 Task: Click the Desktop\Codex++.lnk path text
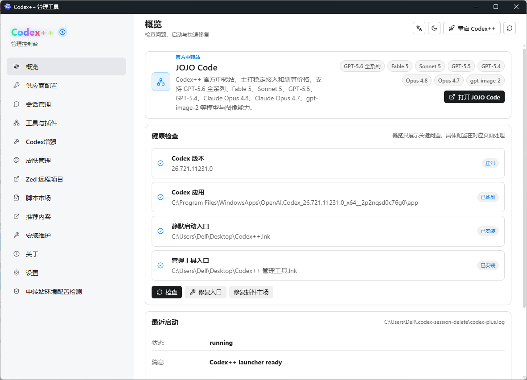(221, 236)
